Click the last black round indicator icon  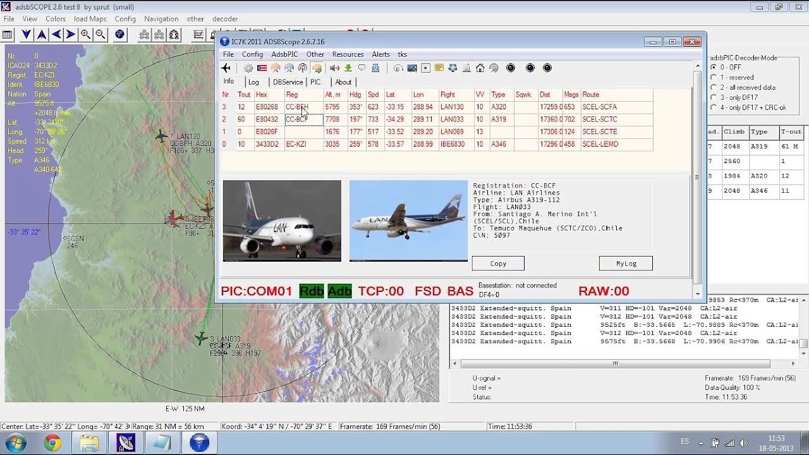click(x=547, y=68)
